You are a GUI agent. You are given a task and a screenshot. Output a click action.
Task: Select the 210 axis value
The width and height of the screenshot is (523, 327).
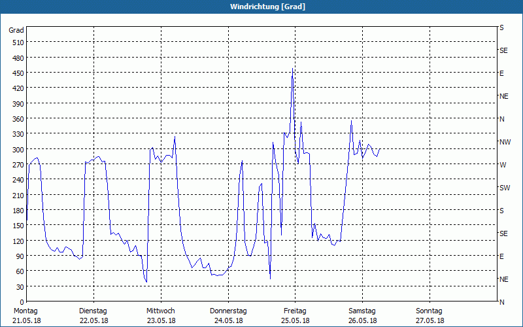(x=18, y=195)
